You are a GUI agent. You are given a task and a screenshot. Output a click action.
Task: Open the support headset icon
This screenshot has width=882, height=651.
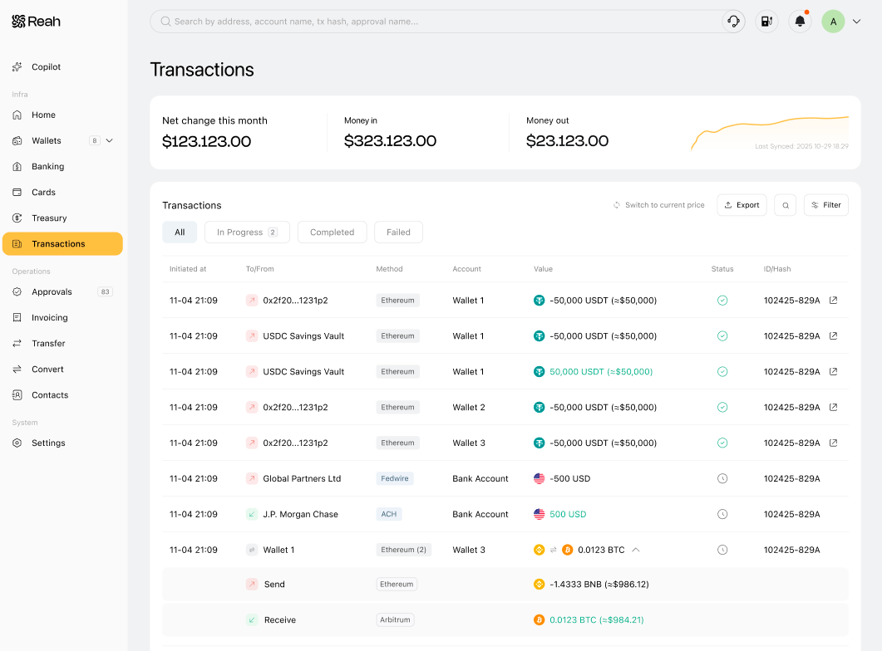coord(733,22)
